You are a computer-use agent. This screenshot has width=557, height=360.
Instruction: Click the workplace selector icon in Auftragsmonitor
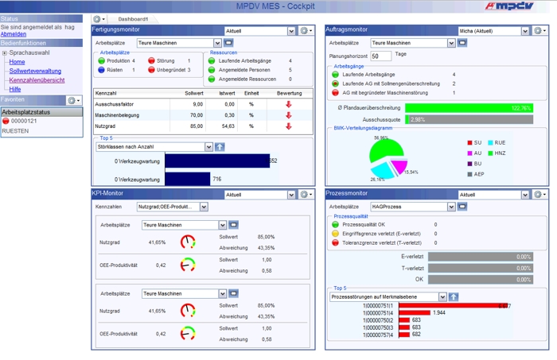point(462,43)
